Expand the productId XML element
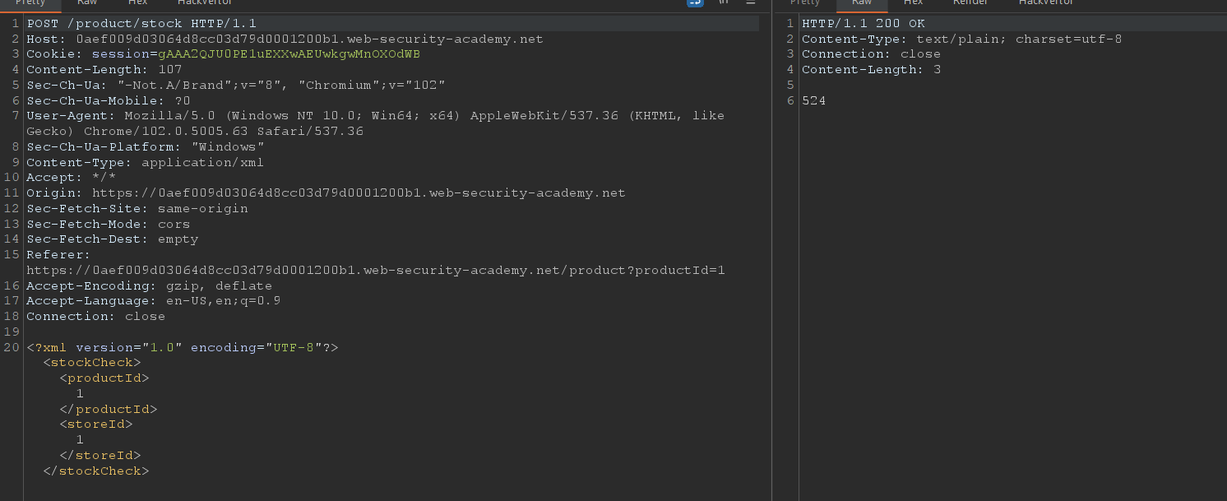This screenshot has height=501, width=1227. coord(104,378)
